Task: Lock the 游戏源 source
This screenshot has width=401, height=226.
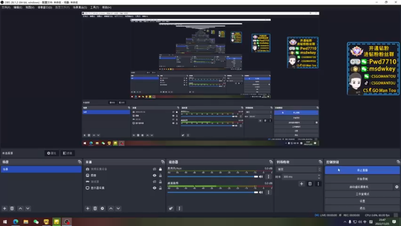Action: [160, 182]
